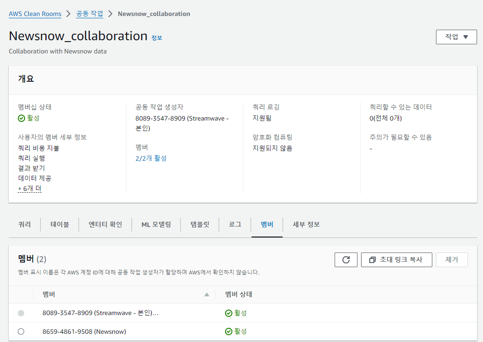This screenshot has width=483, height=342.
Task: Click the refresh members icon button
Action: coord(346,260)
